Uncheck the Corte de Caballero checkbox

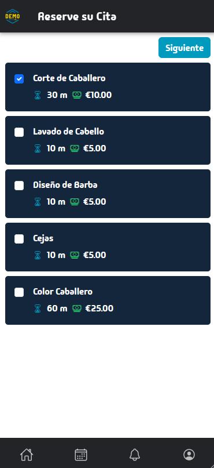19,79
